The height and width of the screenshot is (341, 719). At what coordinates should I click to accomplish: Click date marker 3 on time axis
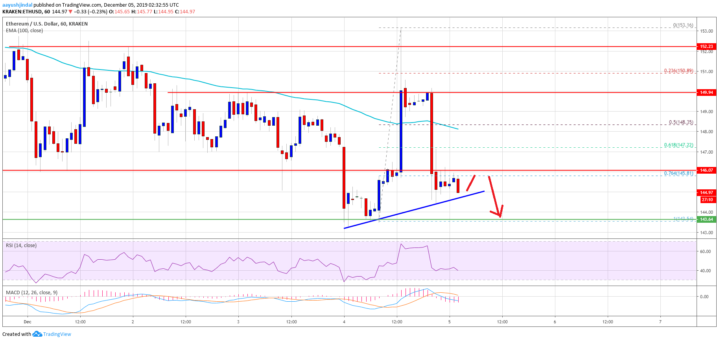tap(238, 322)
